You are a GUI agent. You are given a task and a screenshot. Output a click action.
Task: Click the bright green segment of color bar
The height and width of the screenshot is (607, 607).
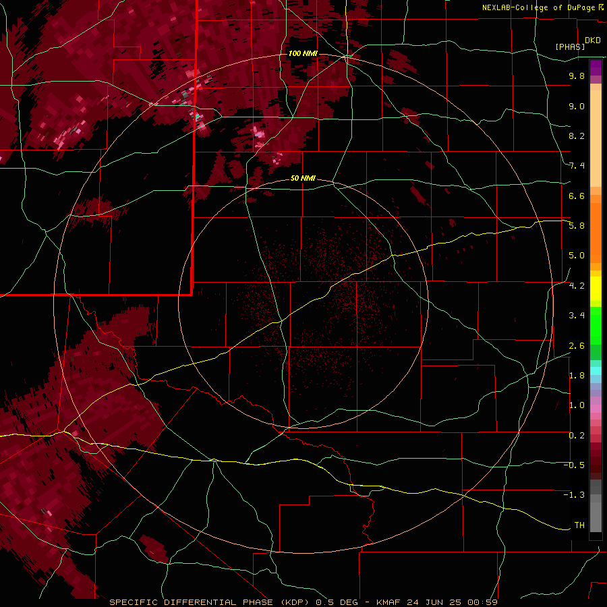(596, 327)
